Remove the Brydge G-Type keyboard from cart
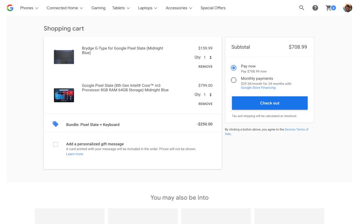The image size is (359, 224). click(x=205, y=67)
